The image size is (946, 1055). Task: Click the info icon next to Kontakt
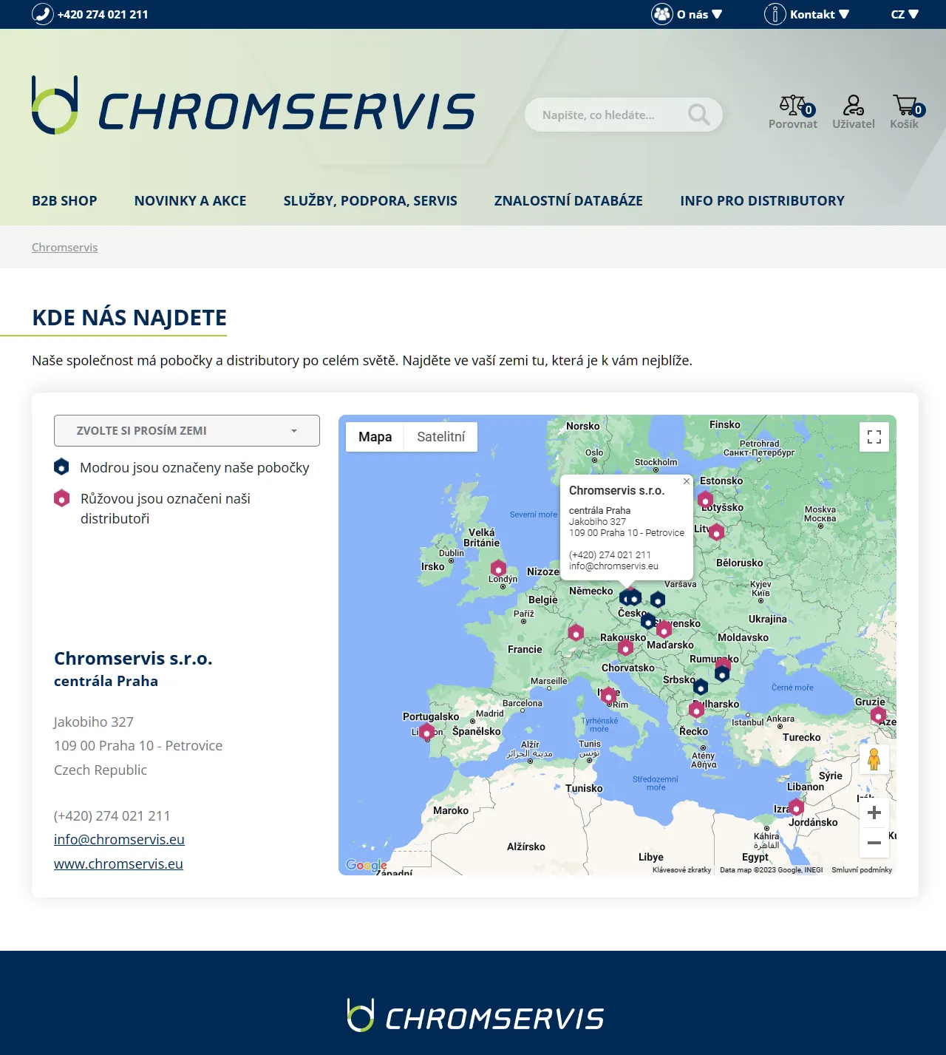pos(775,14)
